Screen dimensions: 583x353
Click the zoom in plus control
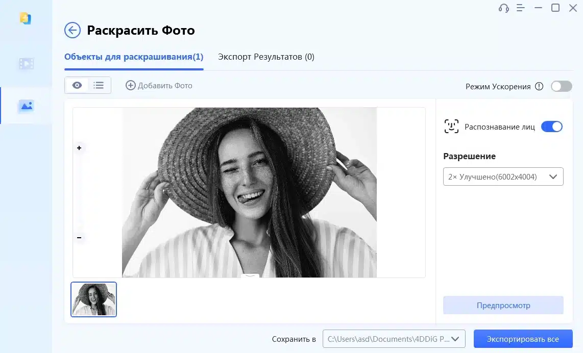79,148
